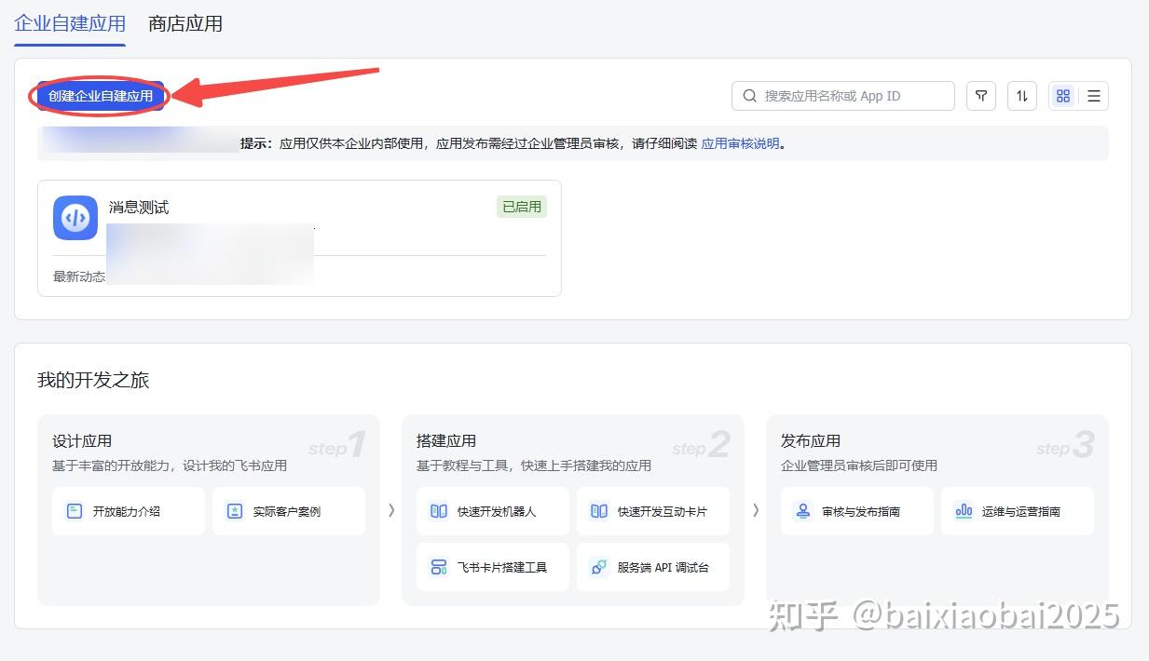
Task: Click the sort order icon button
Action: [1022, 96]
